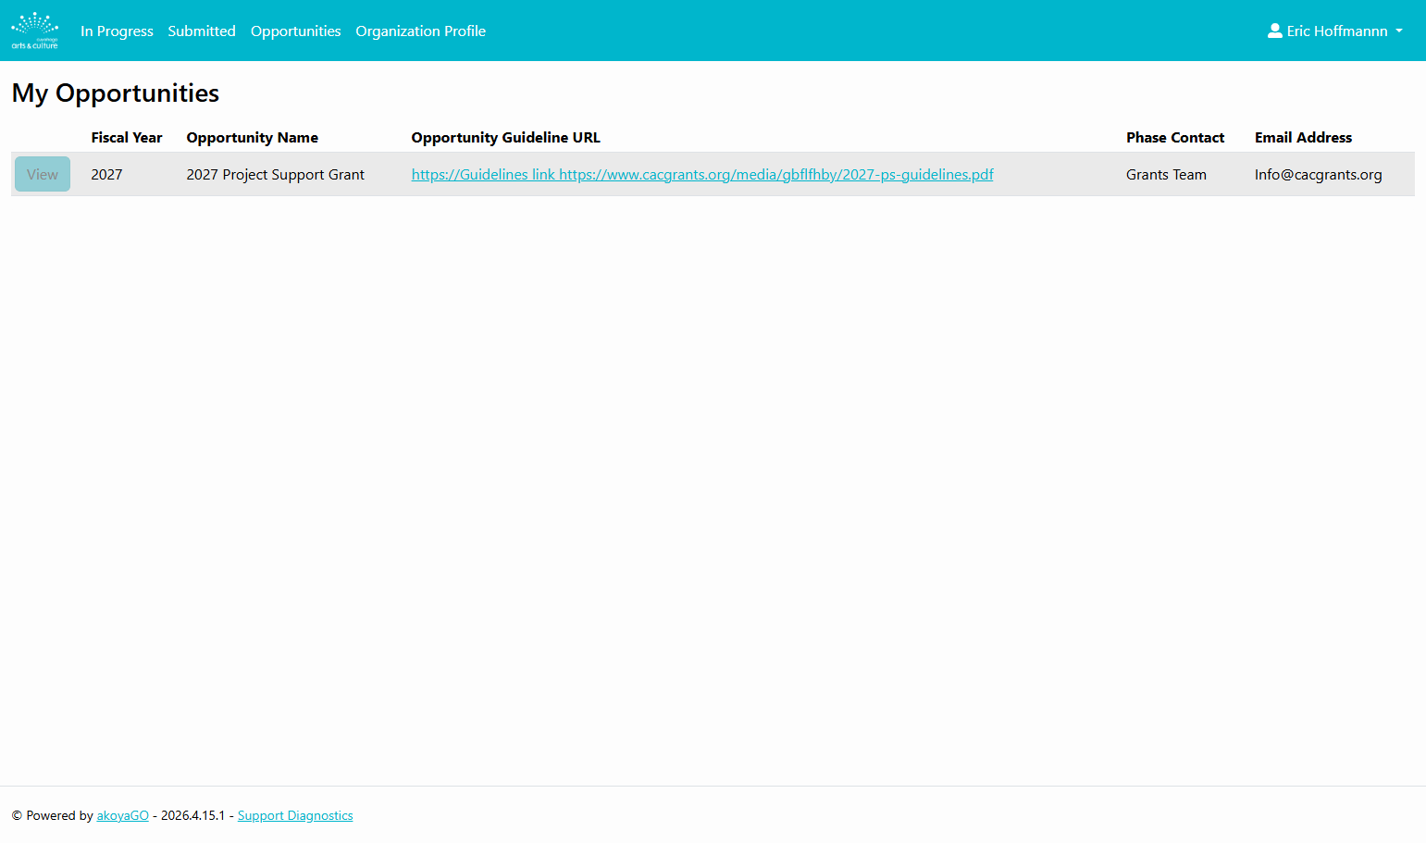1426x843 pixels.
Task: Click the arts & culture logo
Action: [35, 31]
